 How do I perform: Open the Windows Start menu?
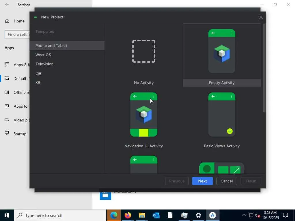pyautogui.click(x=7, y=215)
